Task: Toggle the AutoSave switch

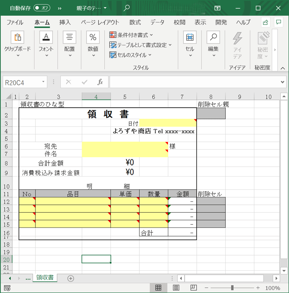Action: point(42,8)
